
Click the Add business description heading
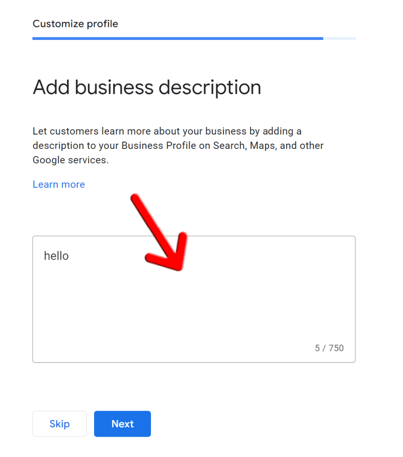coord(147,87)
